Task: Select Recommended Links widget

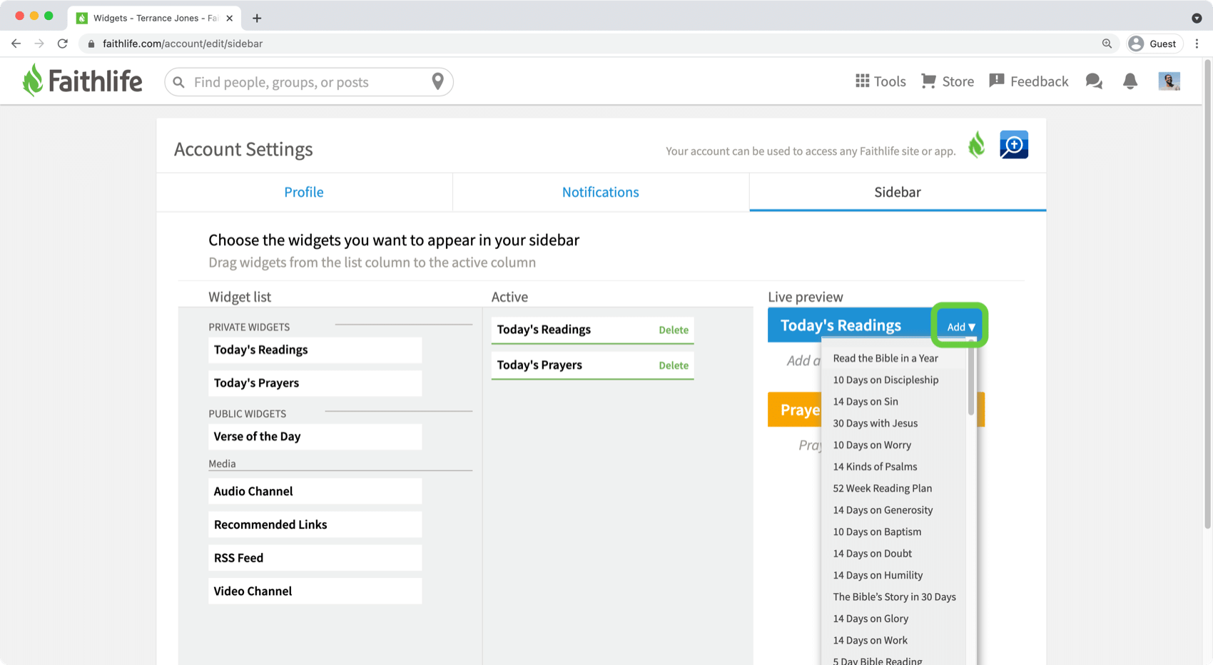Action: click(x=315, y=524)
